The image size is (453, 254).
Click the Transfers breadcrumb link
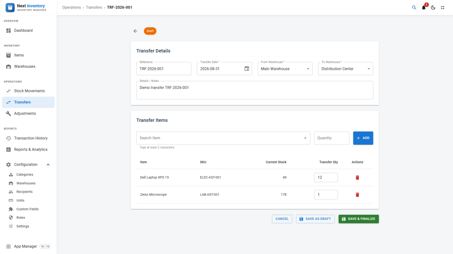click(94, 8)
